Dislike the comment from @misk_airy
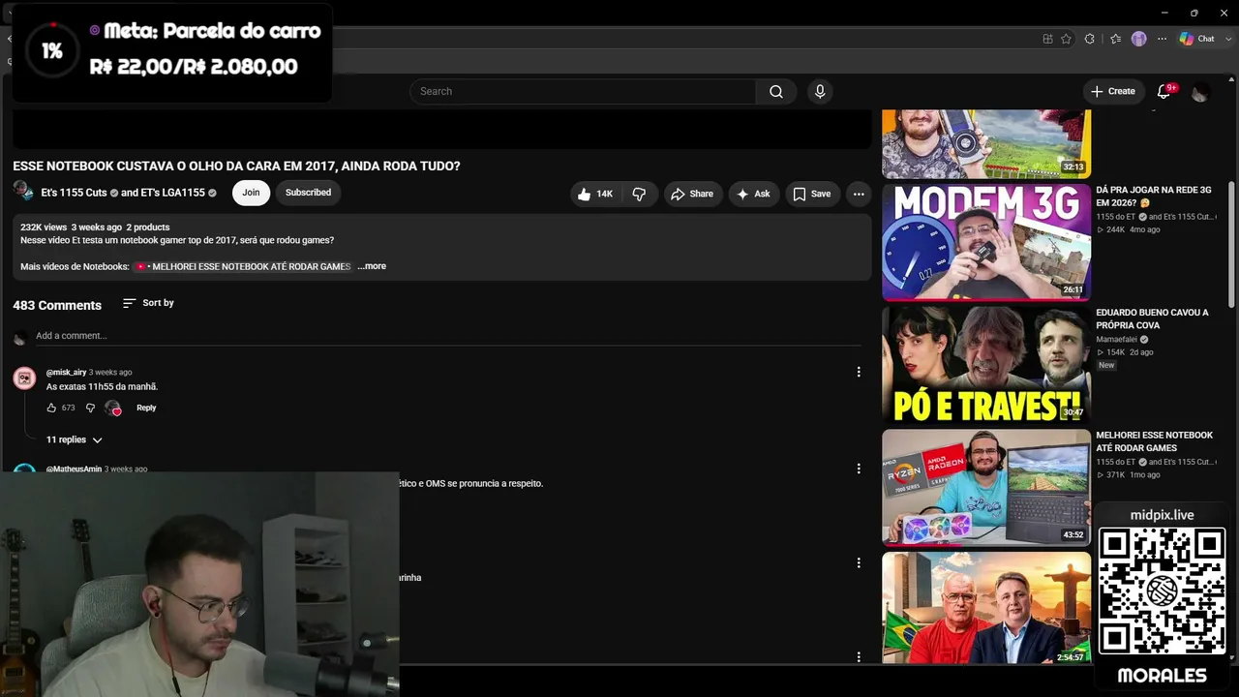This screenshot has height=697, width=1239. (x=90, y=408)
